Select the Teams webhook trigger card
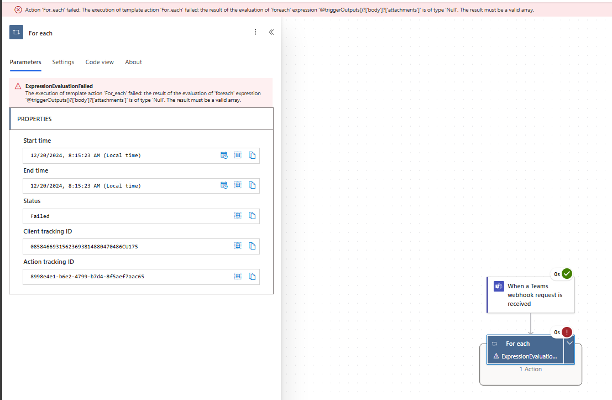The width and height of the screenshot is (612, 400). [531, 295]
